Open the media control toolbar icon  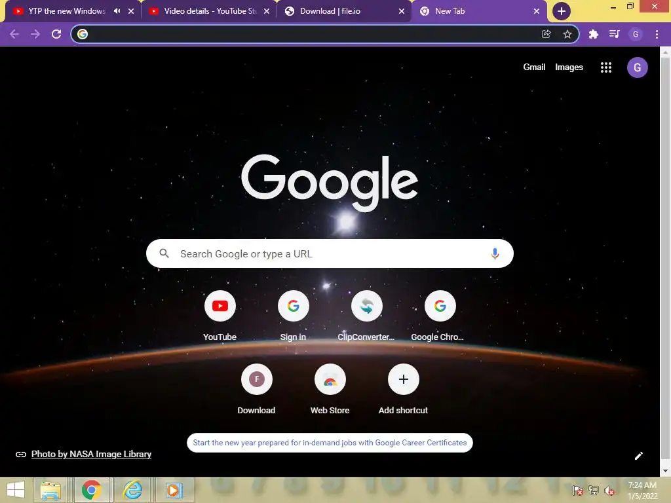tap(614, 34)
